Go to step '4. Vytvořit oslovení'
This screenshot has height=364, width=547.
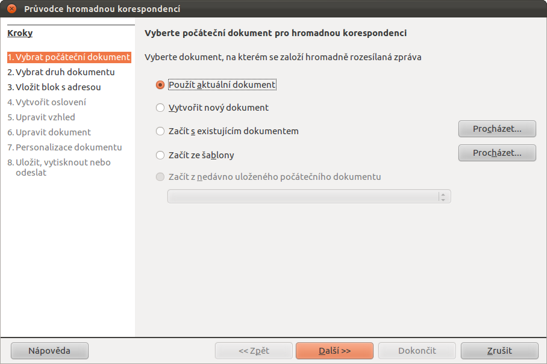point(47,102)
